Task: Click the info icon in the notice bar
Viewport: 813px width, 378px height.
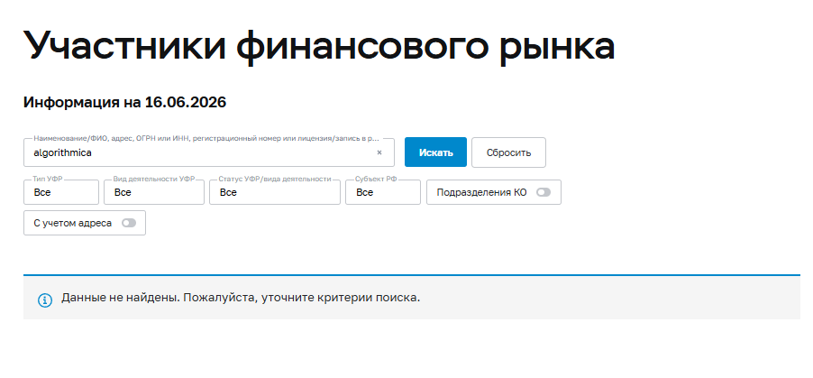Action: (x=45, y=300)
